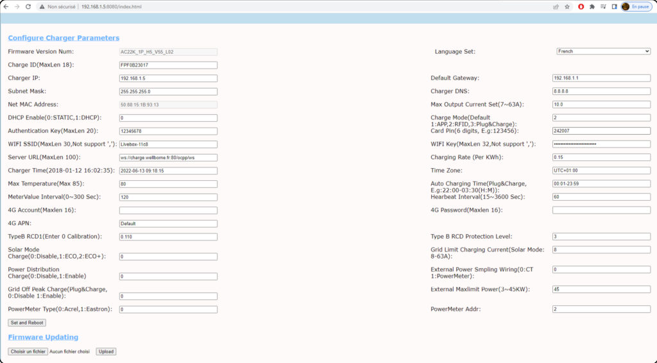Viewport: 657px width, 363px height.
Task: Click the Charger IP input field
Action: tap(168, 78)
